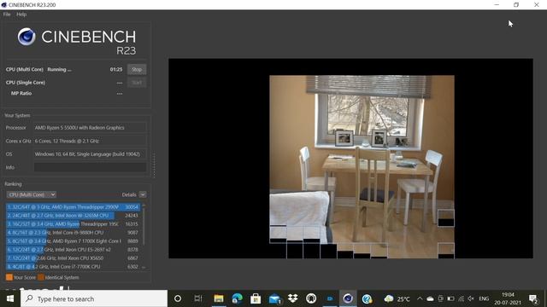
Task: Open the Mail app in the taskbar
Action: tap(274, 298)
